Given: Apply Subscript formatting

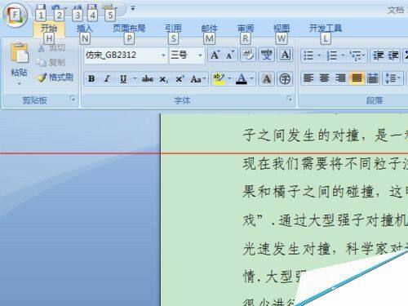Looking at the screenshot, I should [163, 79].
